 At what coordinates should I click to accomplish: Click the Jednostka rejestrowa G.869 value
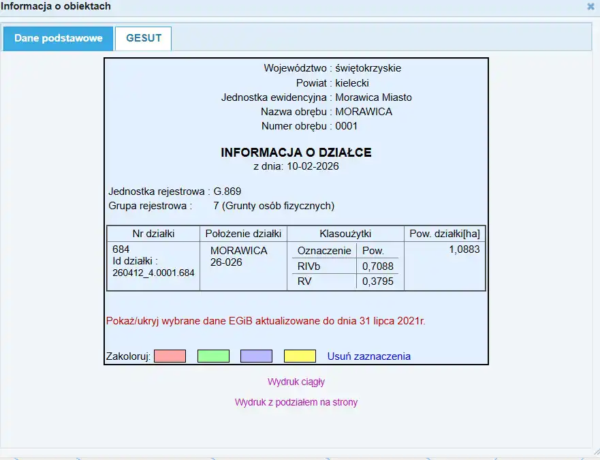pyautogui.click(x=227, y=191)
